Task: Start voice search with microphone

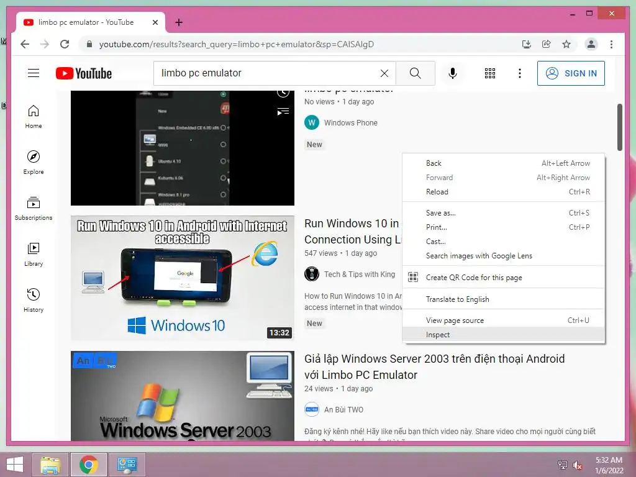Action: tap(453, 73)
